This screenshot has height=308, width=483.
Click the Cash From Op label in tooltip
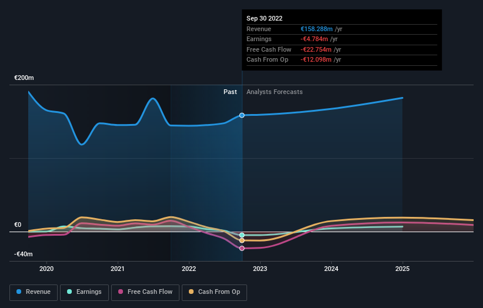[x=267, y=60]
